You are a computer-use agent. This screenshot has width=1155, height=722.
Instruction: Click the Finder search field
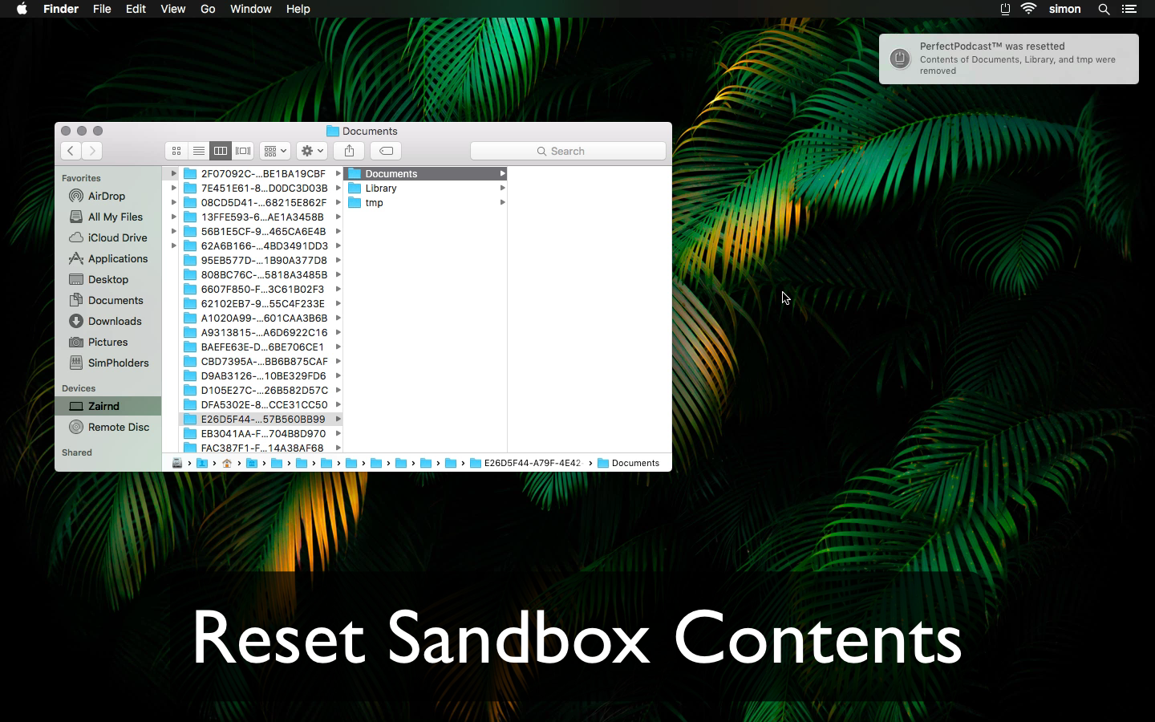coord(568,151)
